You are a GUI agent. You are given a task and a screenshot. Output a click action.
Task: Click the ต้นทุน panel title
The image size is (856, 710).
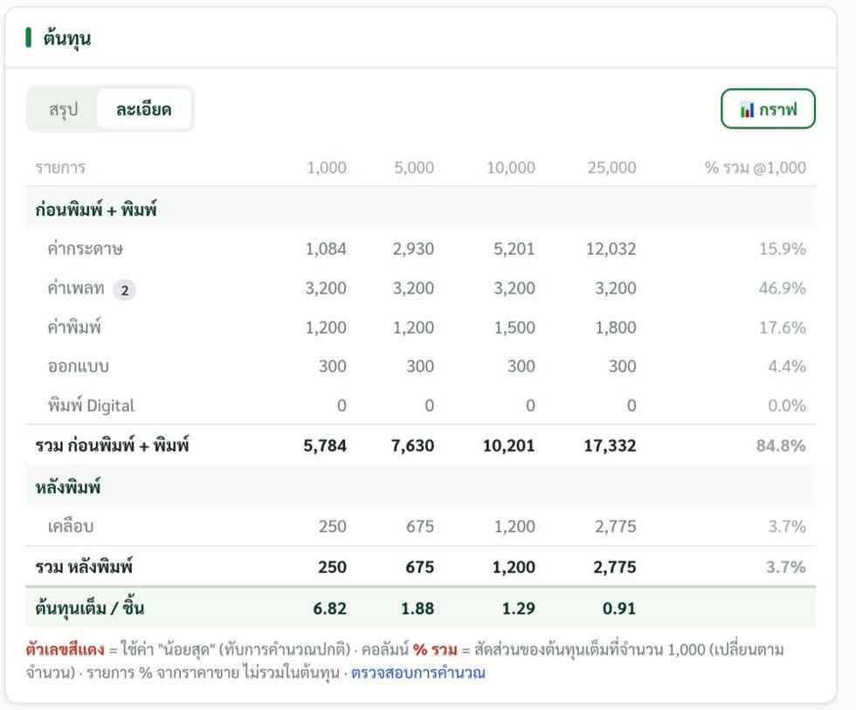point(67,38)
